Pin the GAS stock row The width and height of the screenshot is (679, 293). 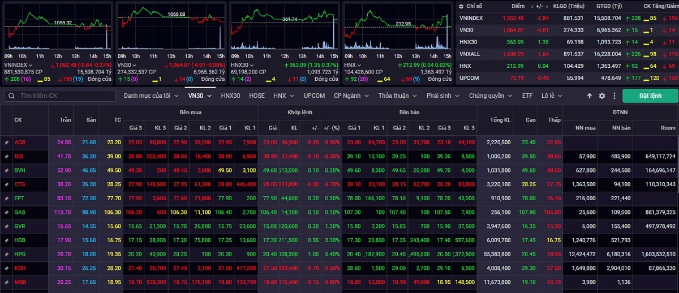[x=6, y=212]
